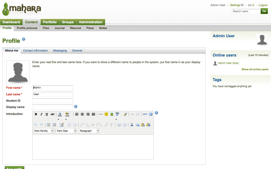271x169 pixels.
Task: Toggle bold formatting in the Introduction editor
Action: 36,114
